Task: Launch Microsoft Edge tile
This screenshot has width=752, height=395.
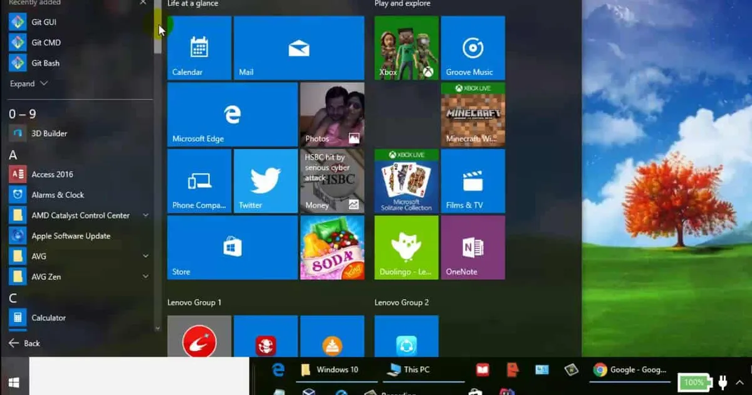Action: (x=232, y=114)
